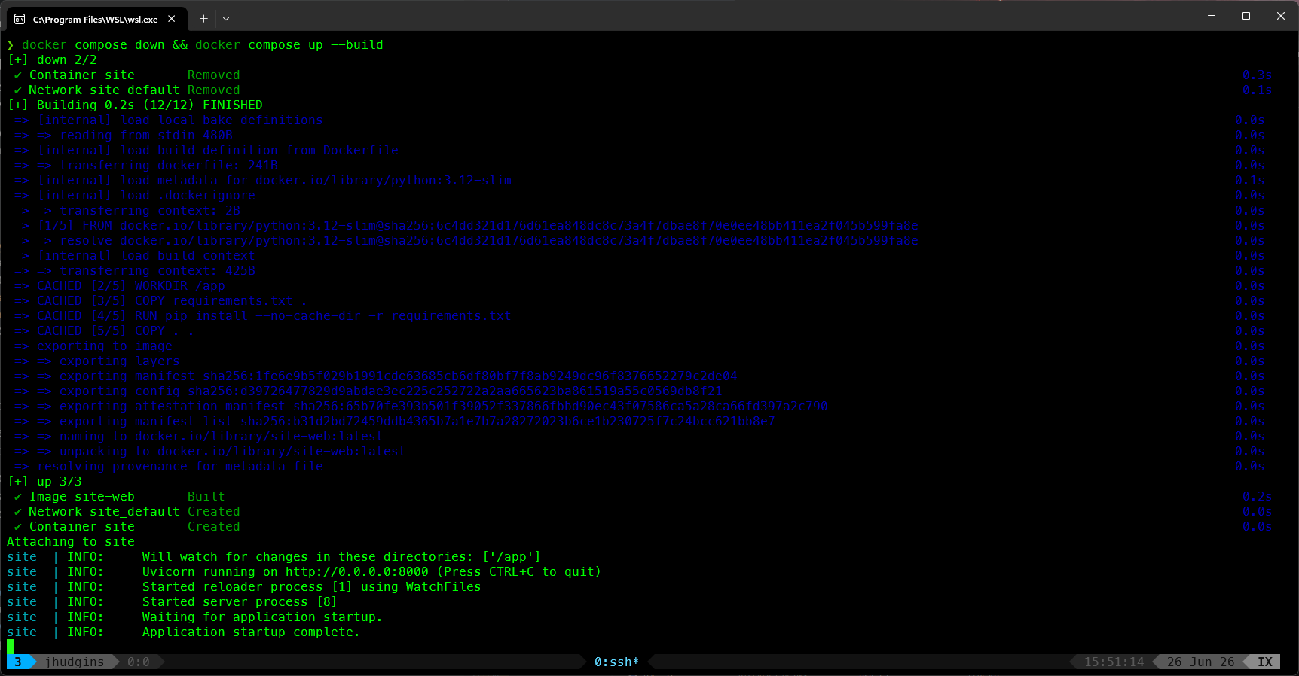
Task: Click 'exporting layers' line
Action: click(97, 361)
